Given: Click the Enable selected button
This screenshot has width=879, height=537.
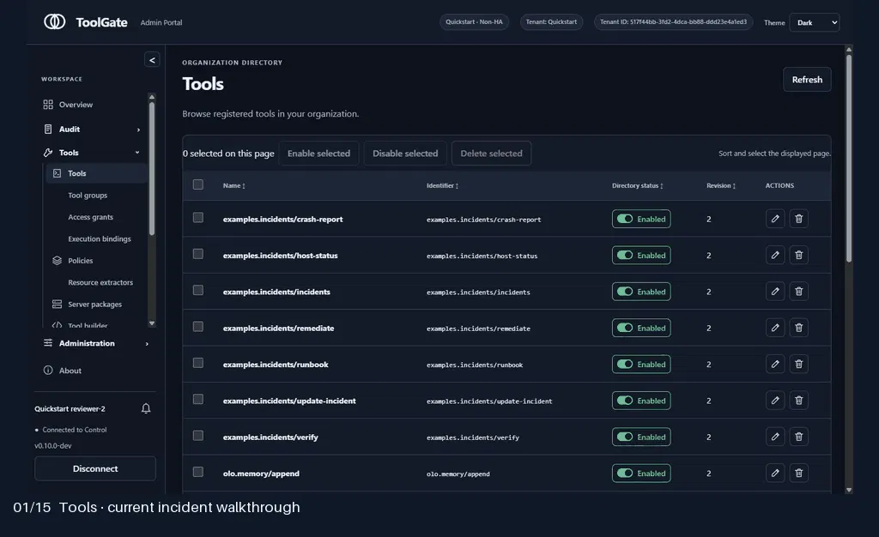Looking at the screenshot, I should pyautogui.click(x=318, y=154).
